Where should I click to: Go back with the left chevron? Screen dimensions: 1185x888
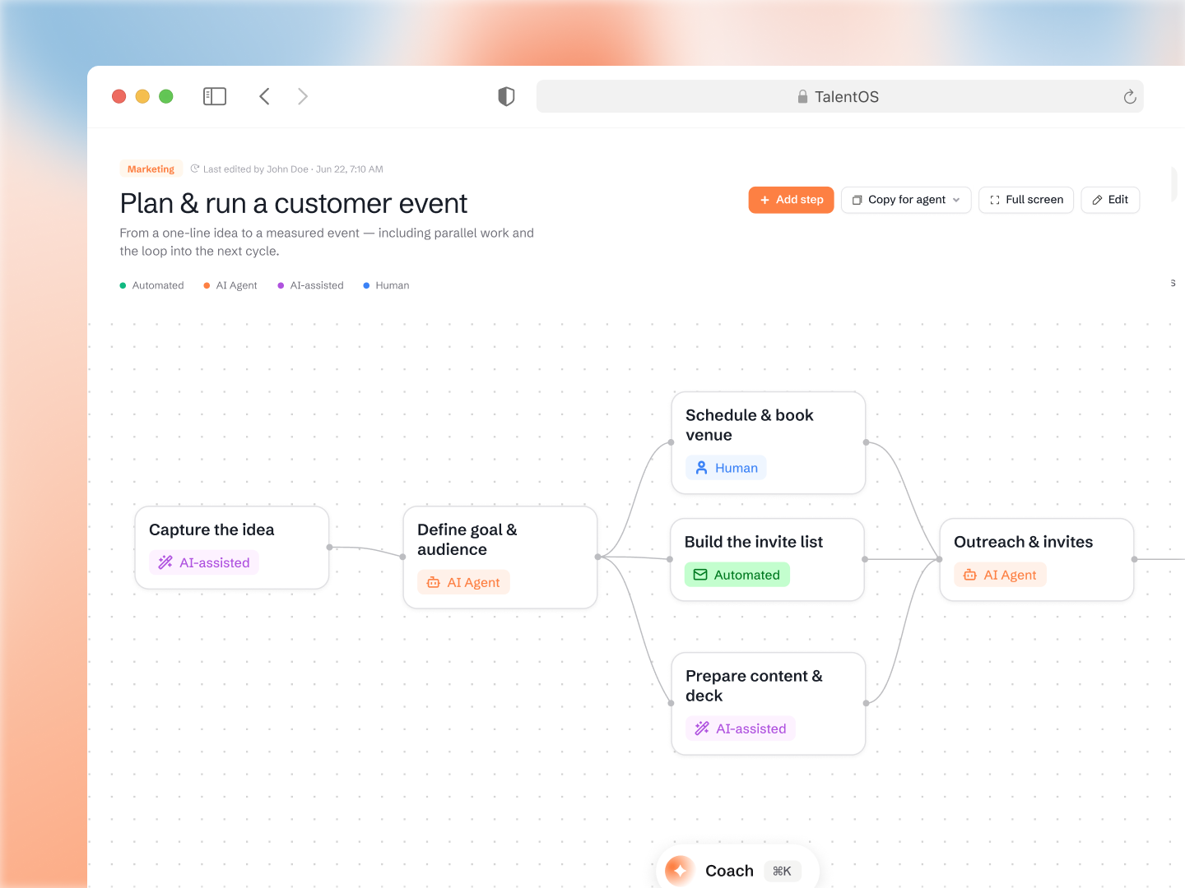point(264,96)
